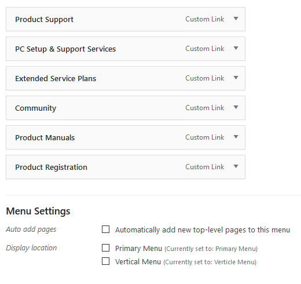Expand the Community item arrow
301x284 pixels.
click(236, 107)
